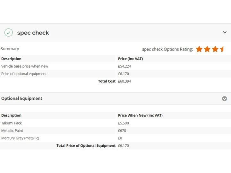Click the green checkmark circle icon

(9, 32)
